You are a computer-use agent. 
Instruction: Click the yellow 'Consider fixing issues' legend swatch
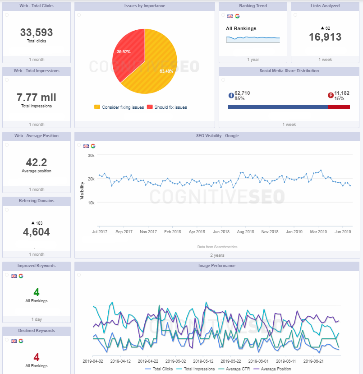click(97, 107)
